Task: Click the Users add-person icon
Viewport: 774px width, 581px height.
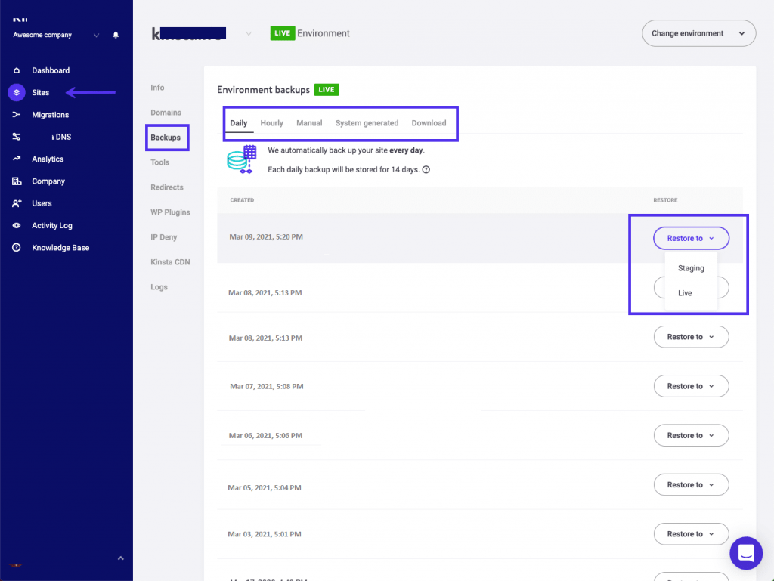Action: (x=17, y=203)
